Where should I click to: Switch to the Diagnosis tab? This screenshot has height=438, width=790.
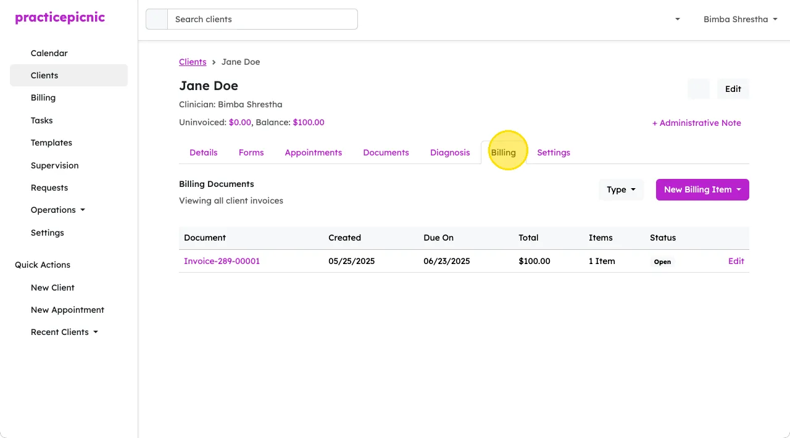tap(450, 152)
